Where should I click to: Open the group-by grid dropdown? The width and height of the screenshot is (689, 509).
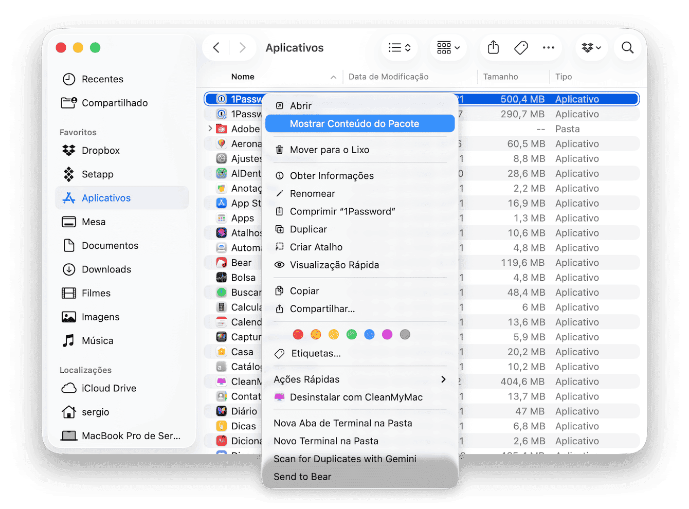tap(448, 48)
